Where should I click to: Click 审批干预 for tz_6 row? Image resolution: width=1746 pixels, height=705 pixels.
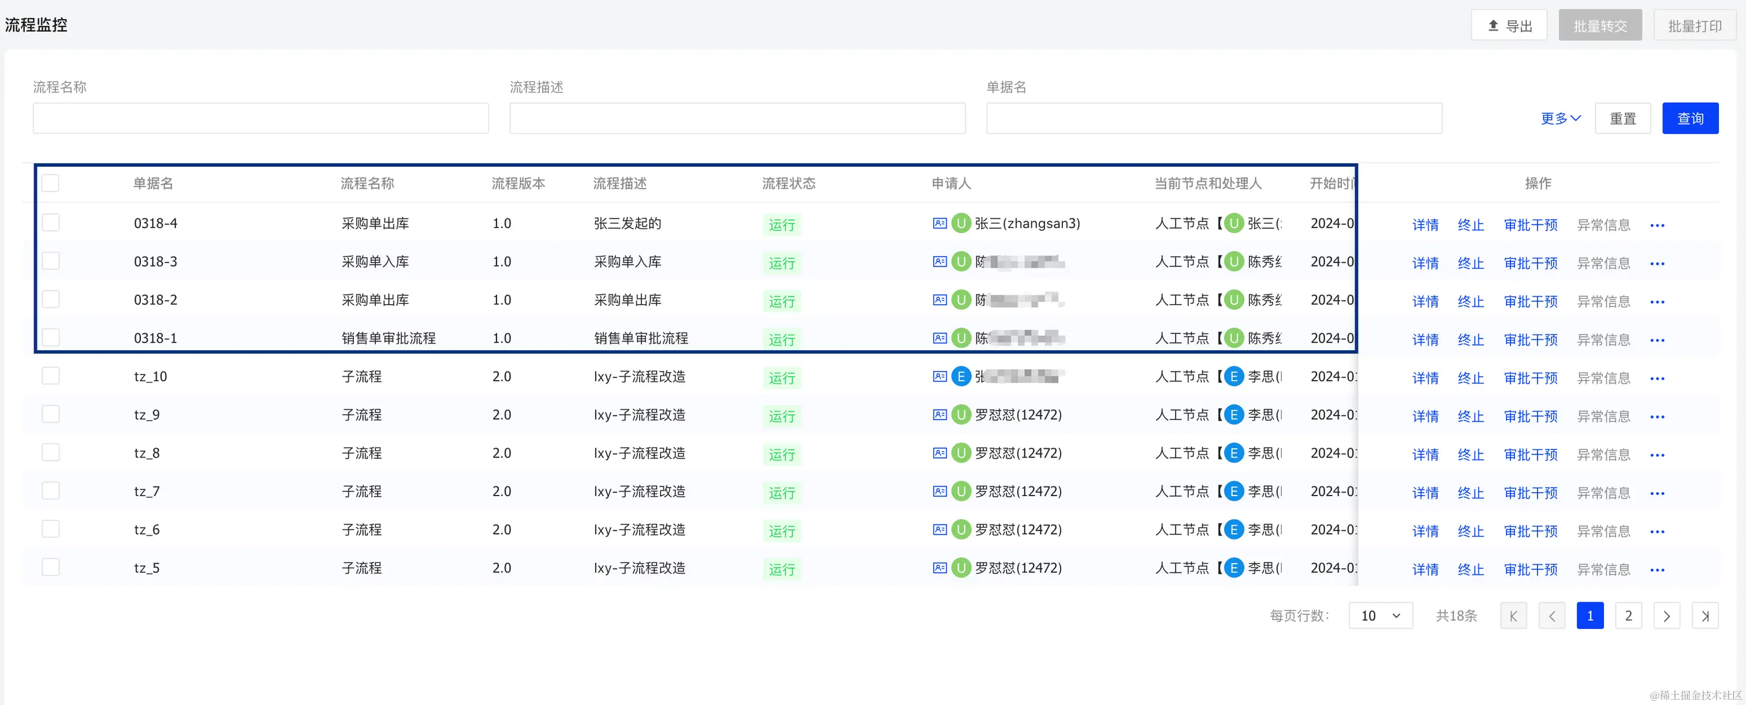[1531, 531]
